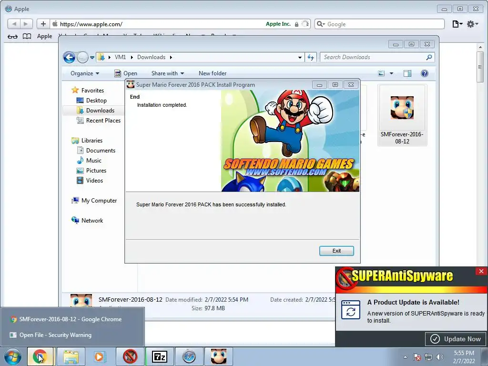The image size is (488, 366).
Task: Open Safari settings gear menu
Action: (x=472, y=24)
